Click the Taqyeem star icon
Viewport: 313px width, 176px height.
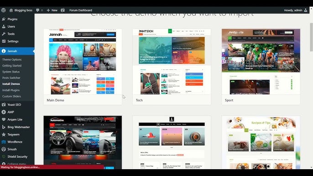pos(4,135)
